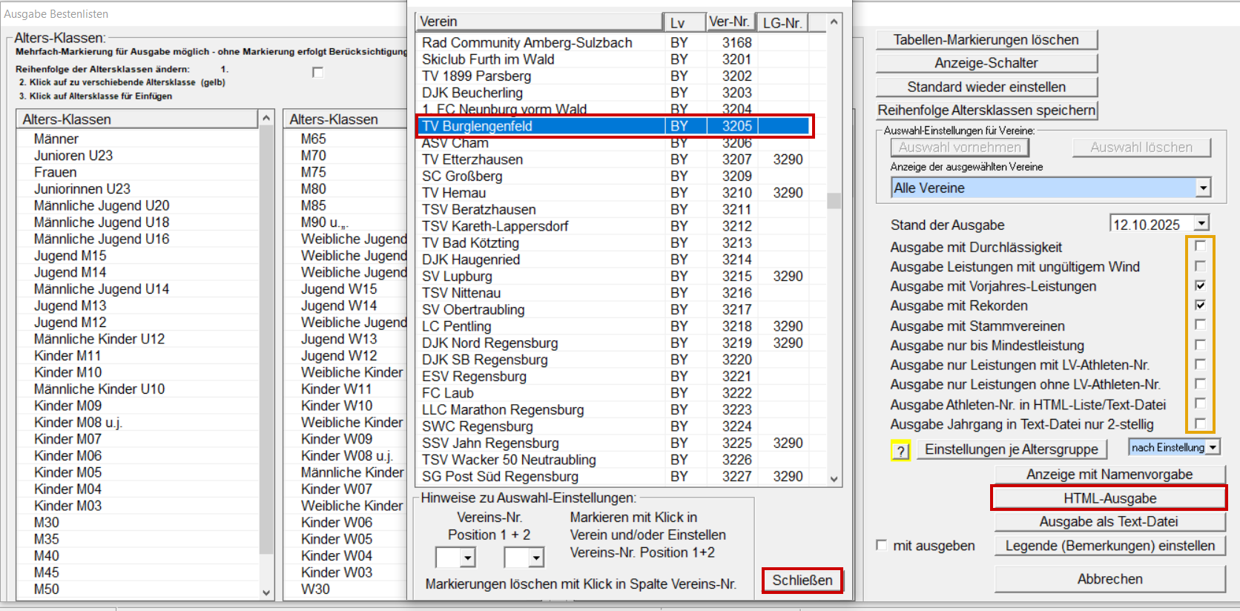Open first Vereins-Nr. Position dropdown
The image size is (1240, 611).
click(x=467, y=557)
